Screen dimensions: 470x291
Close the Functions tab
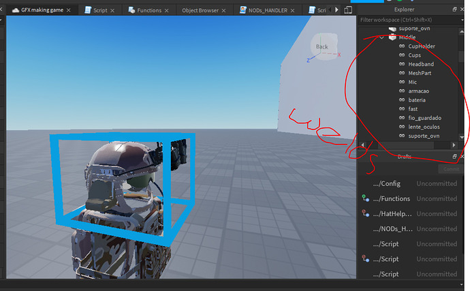tap(166, 10)
